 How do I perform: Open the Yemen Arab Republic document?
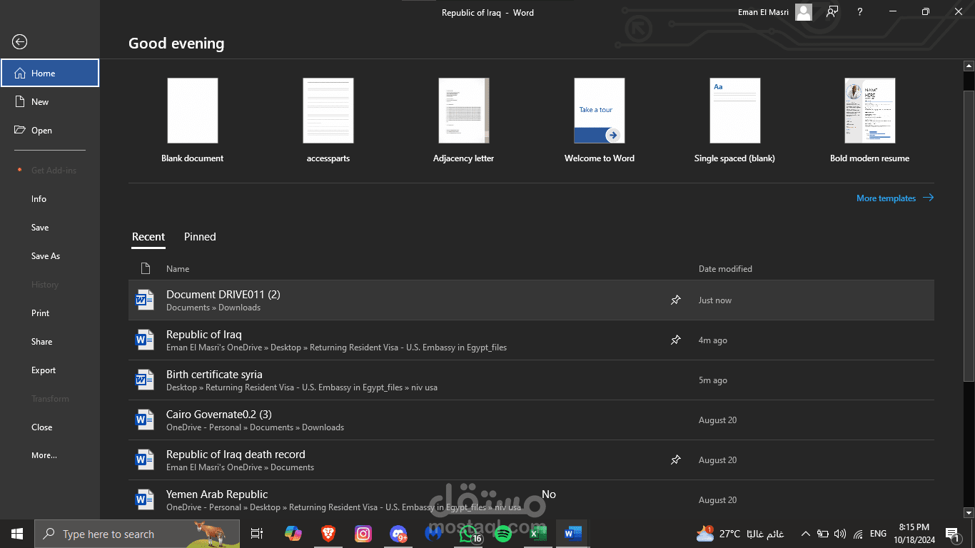pyautogui.click(x=531, y=499)
